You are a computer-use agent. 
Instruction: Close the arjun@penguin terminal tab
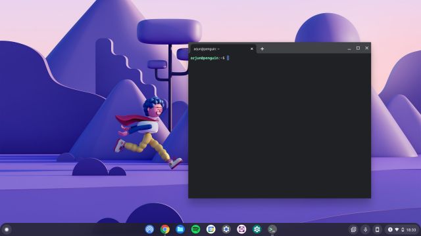pos(252,49)
